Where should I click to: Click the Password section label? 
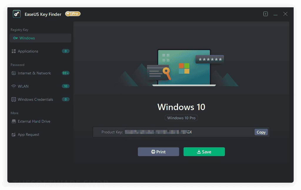point(17,65)
